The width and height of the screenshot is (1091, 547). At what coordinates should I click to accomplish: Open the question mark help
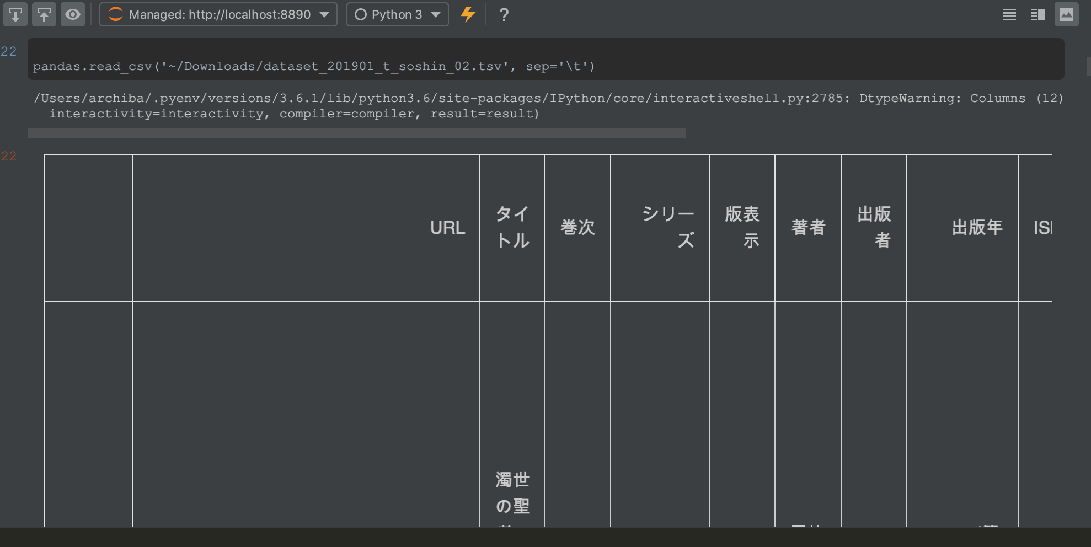(x=504, y=15)
